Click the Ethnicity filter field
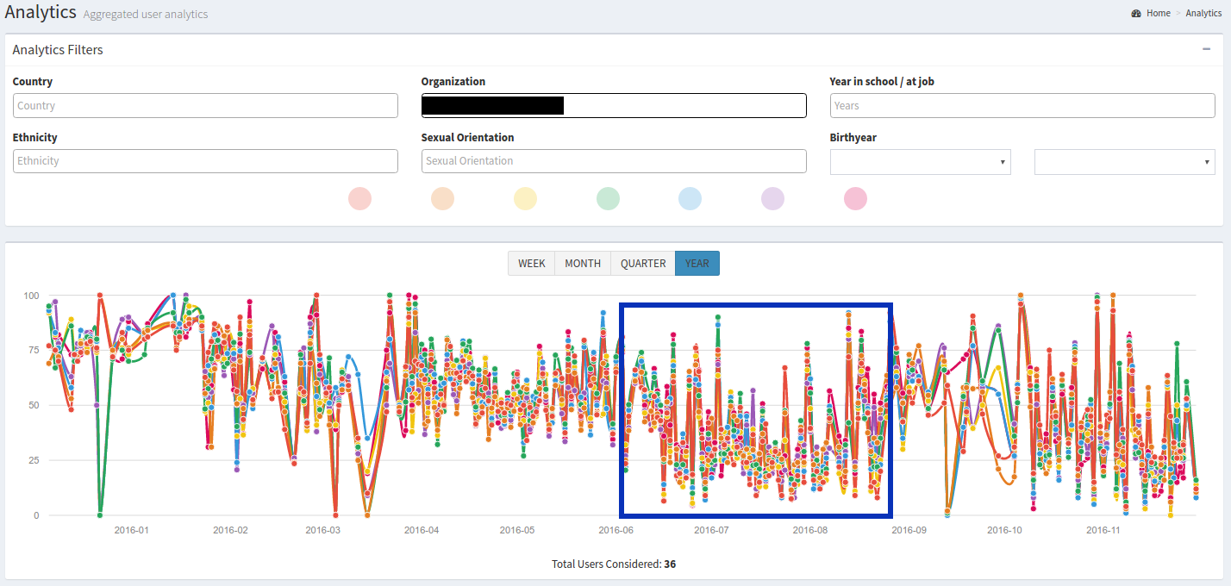Screen dimensions: 1231x586 click(205, 160)
